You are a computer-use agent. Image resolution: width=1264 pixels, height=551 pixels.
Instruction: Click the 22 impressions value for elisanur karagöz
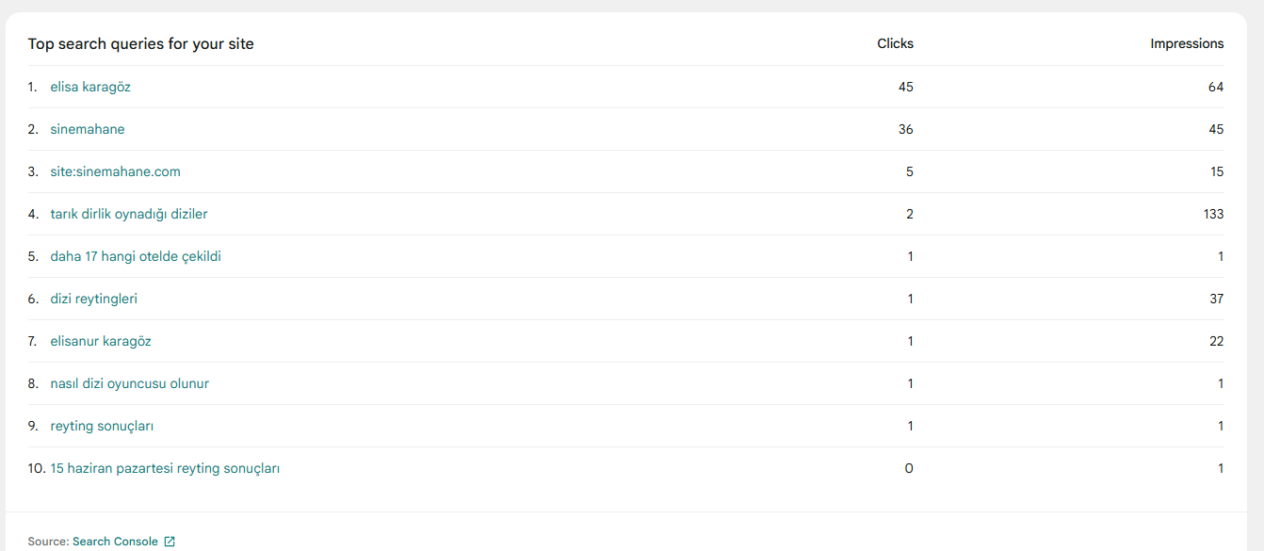(x=1217, y=341)
